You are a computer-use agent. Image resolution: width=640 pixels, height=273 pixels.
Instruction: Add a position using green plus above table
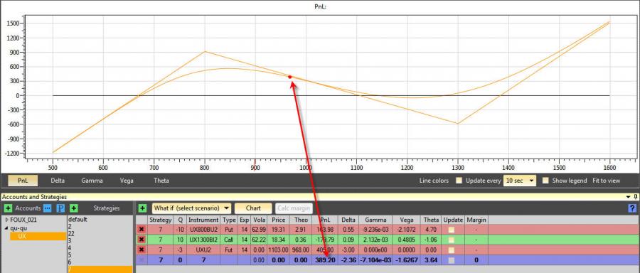pos(142,208)
